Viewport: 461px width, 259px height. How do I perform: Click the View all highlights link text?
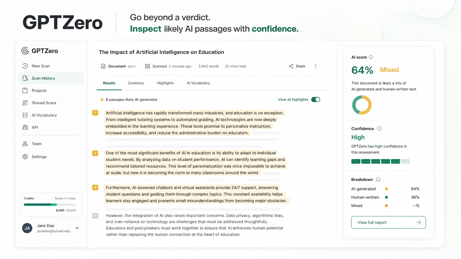293,99
